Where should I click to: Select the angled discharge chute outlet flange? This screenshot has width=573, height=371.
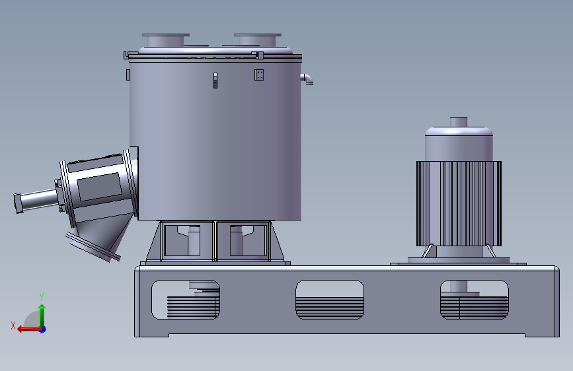coord(93,247)
